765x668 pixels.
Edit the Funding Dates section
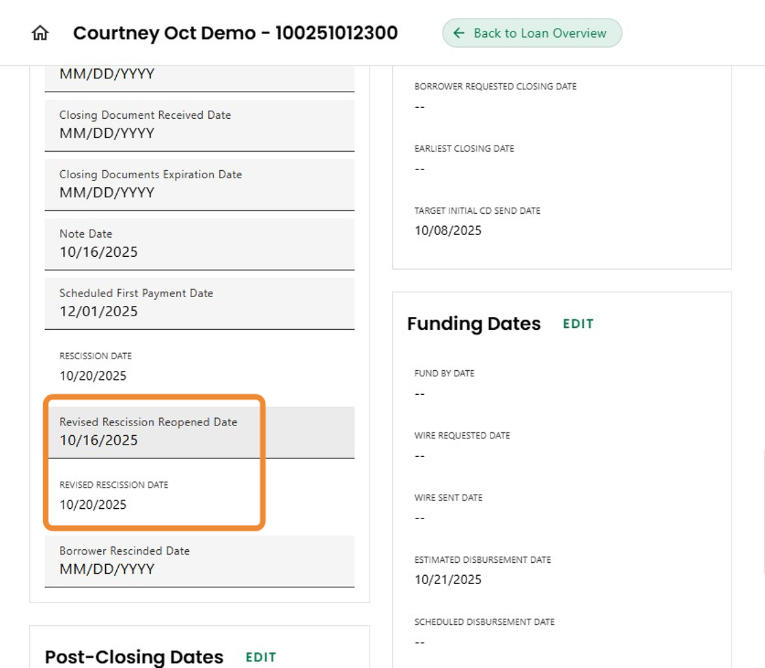click(578, 324)
